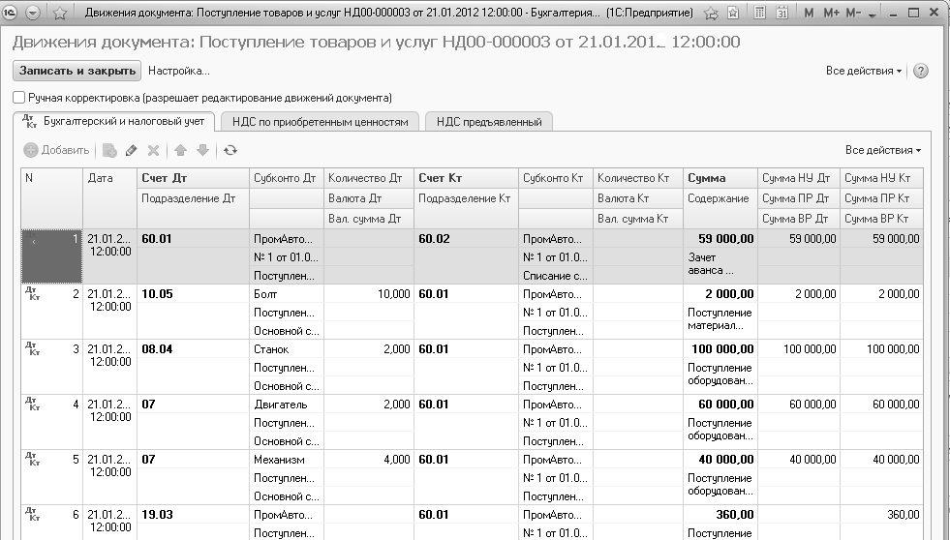The height and width of the screenshot is (540, 950).
Task: Click the Болт subconto cell
Action: (x=286, y=293)
